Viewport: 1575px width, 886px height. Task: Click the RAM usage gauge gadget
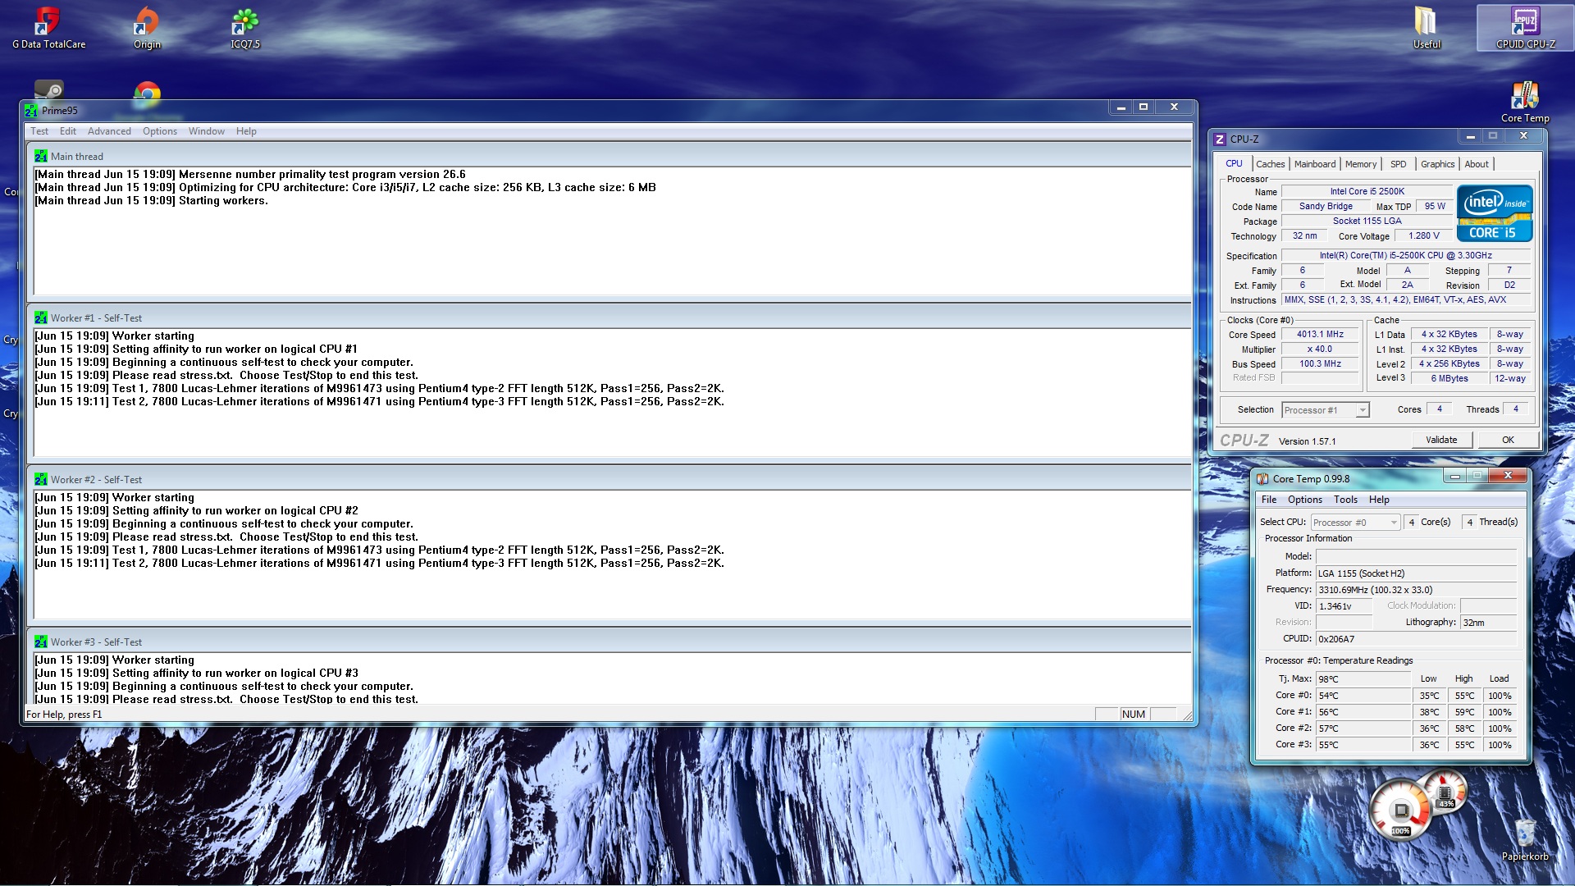pyautogui.click(x=1445, y=792)
